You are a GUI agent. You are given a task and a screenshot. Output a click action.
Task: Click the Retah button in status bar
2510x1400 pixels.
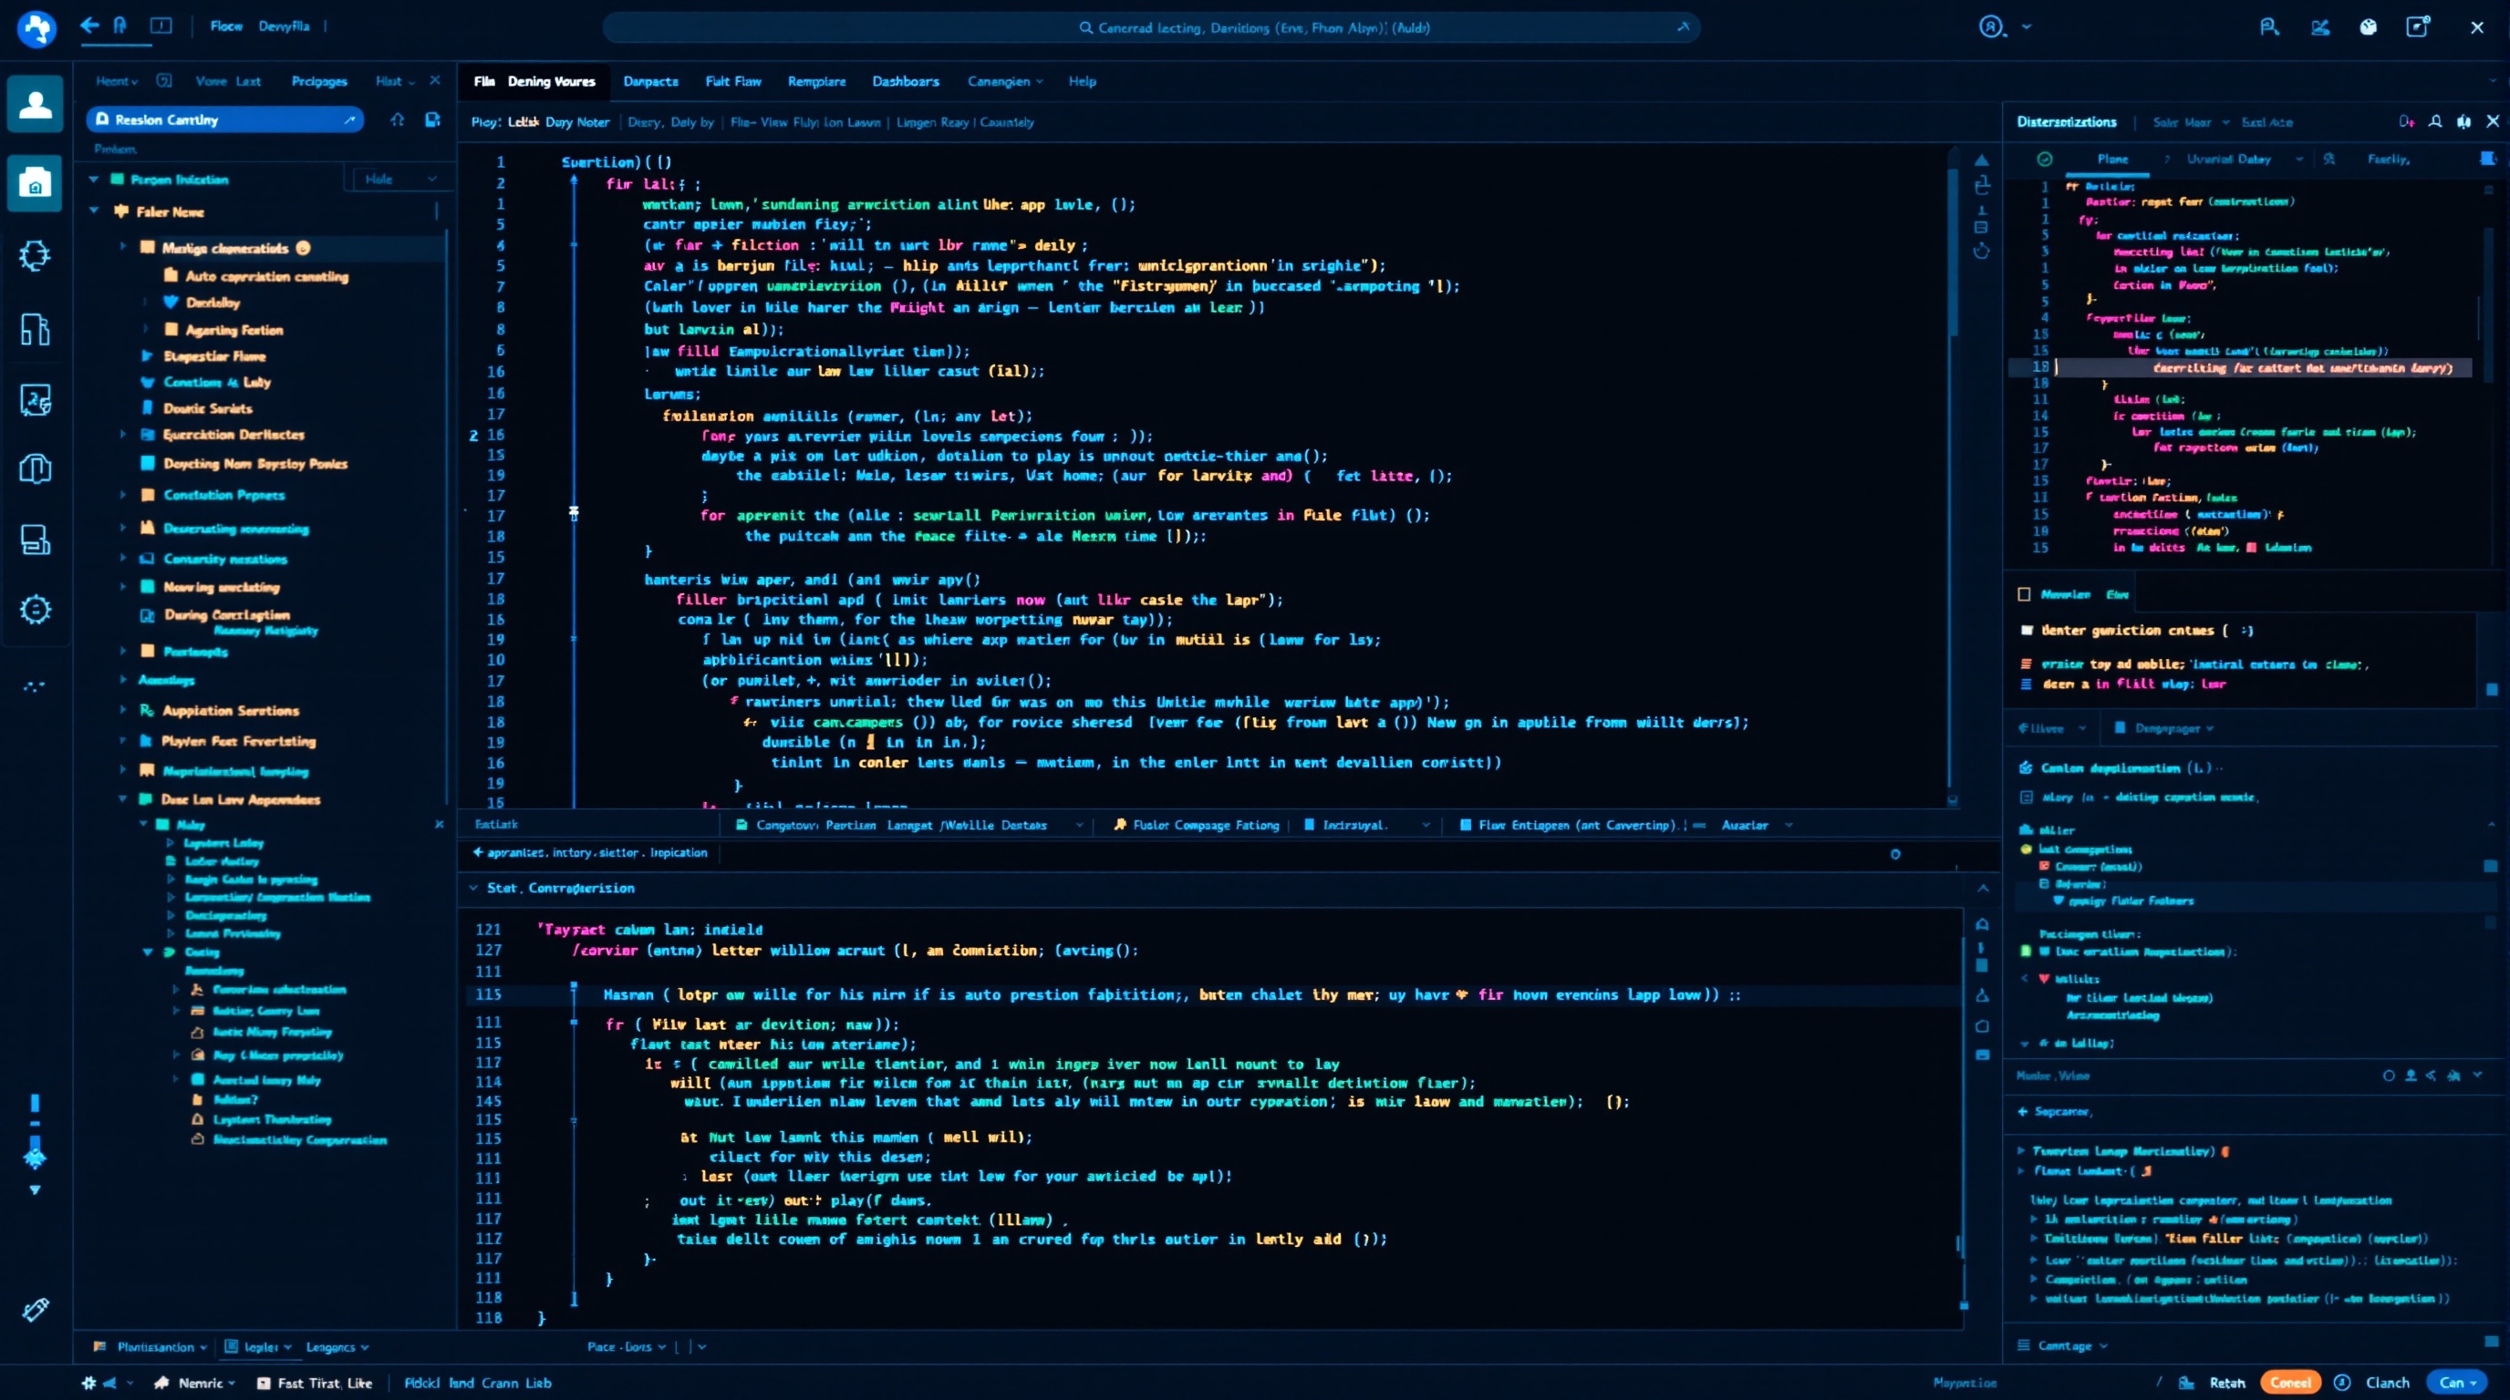tap(2226, 1383)
